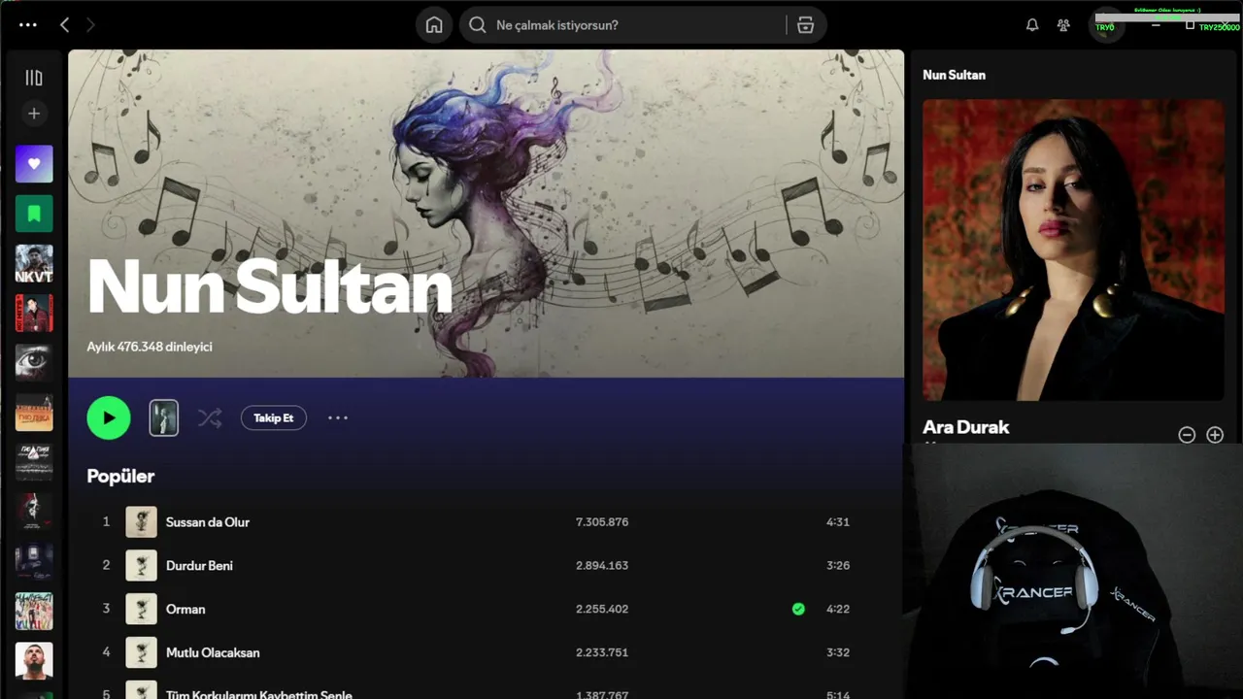The width and height of the screenshot is (1243, 699).
Task: Click the green saved checkmark on Orman
Action: pyautogui.click(x=798, y=610)
